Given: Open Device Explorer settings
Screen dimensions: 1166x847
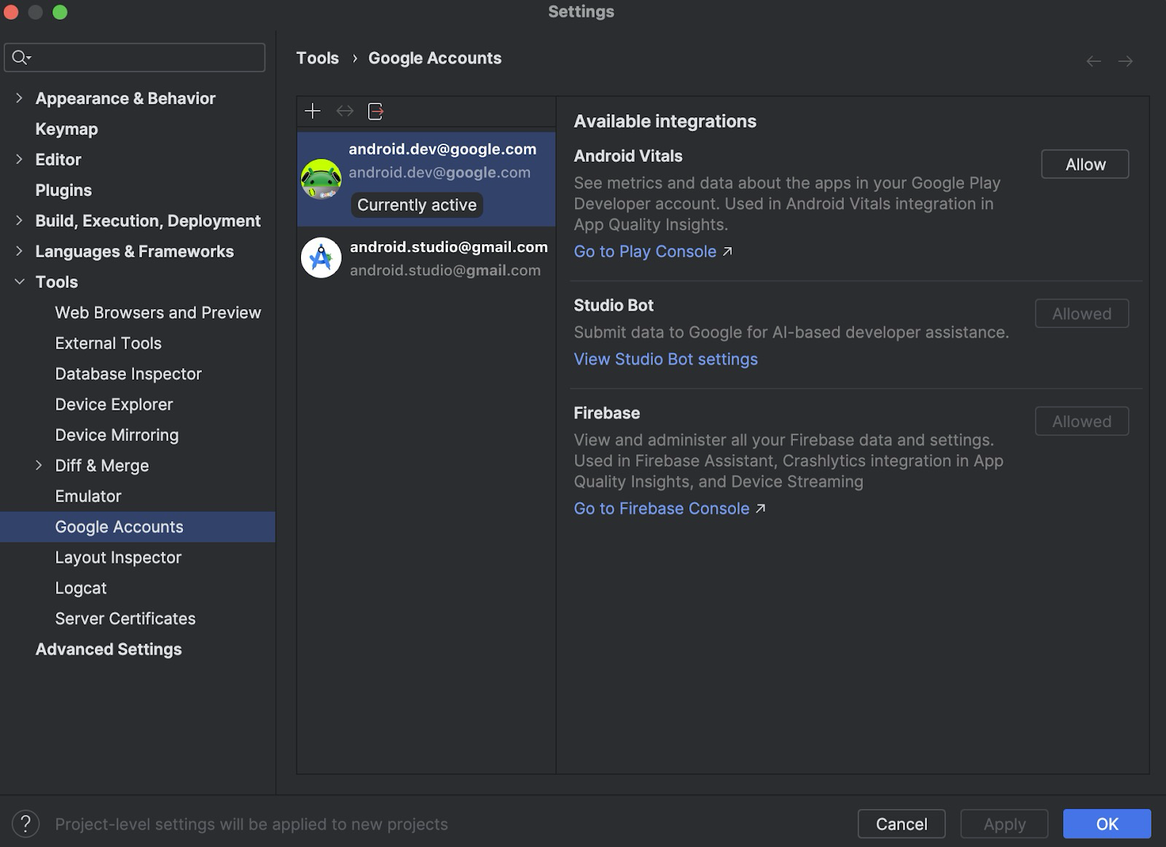Looking at the screenshot, I should [x=114, y=405].
